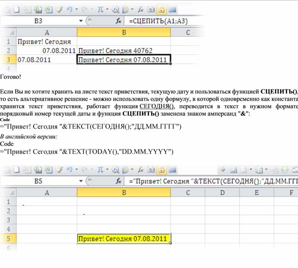
Task: Select cell A2 with right-aligned 07.08.2011
Action: coord(47,50)
